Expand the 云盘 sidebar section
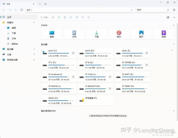Image resolution: width=178 pixels, height=138 pixels. 34,54
